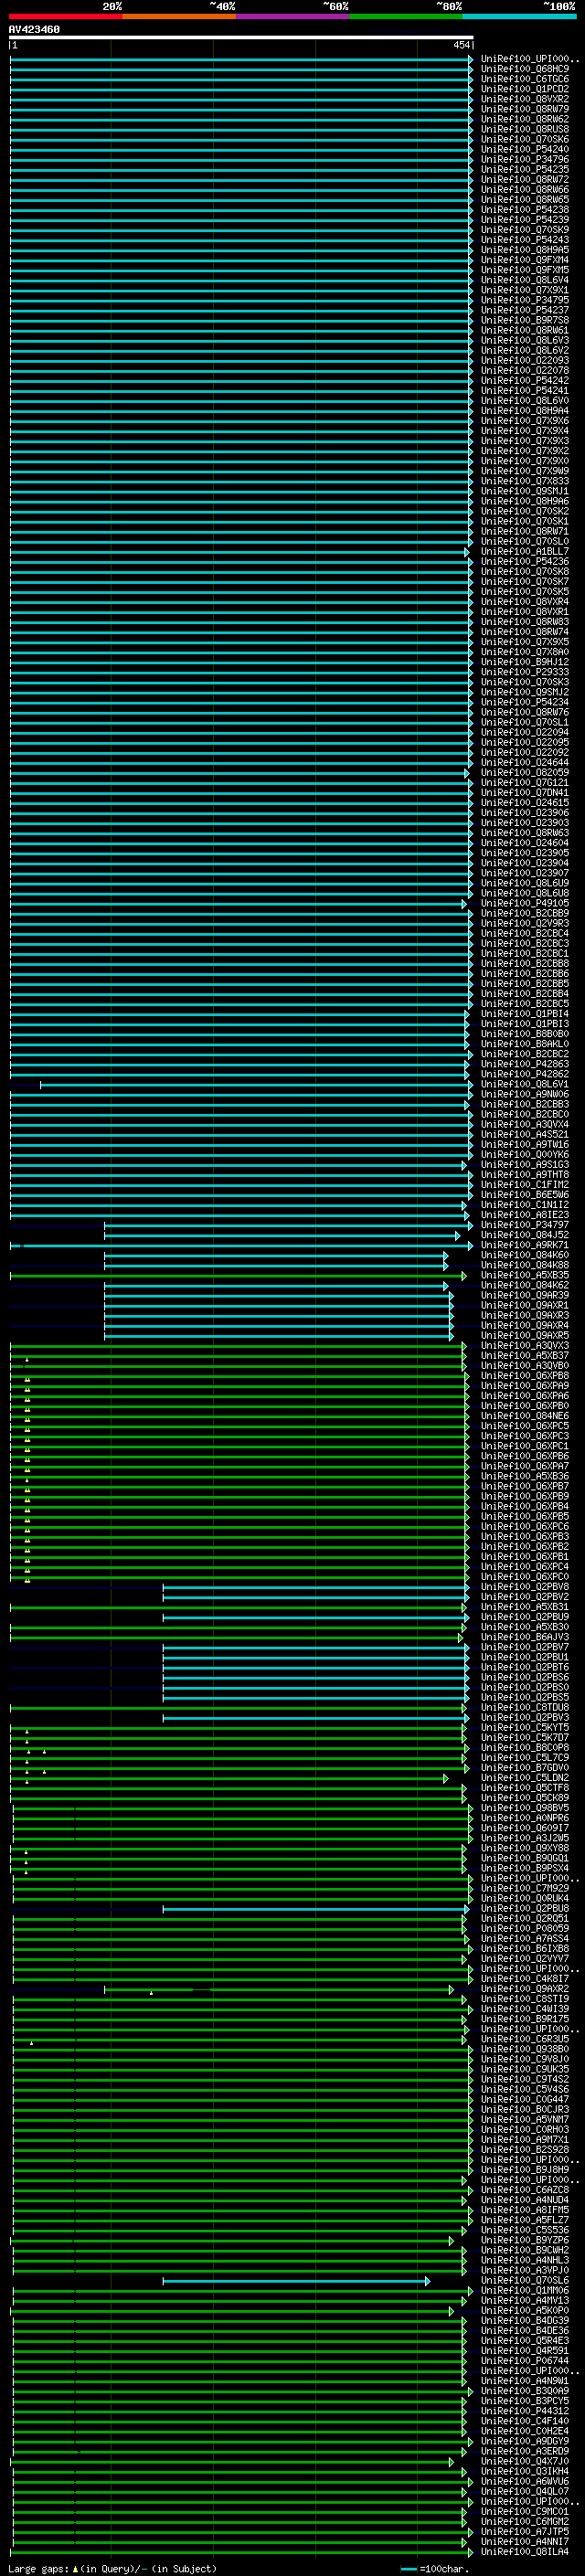Select the UniRef100_P54241 label
This screenshot has width=585, height=2576.
click(524, 391)
